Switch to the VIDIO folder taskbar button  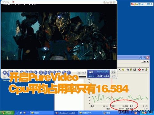pyautogui.click(x=42, y=113)
